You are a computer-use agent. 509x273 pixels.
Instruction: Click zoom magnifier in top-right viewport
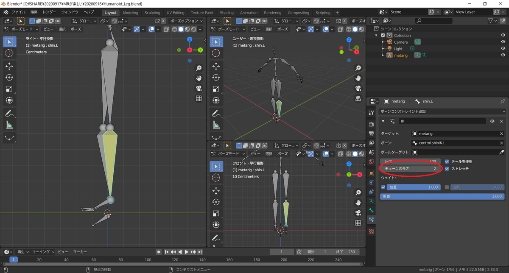358,68
